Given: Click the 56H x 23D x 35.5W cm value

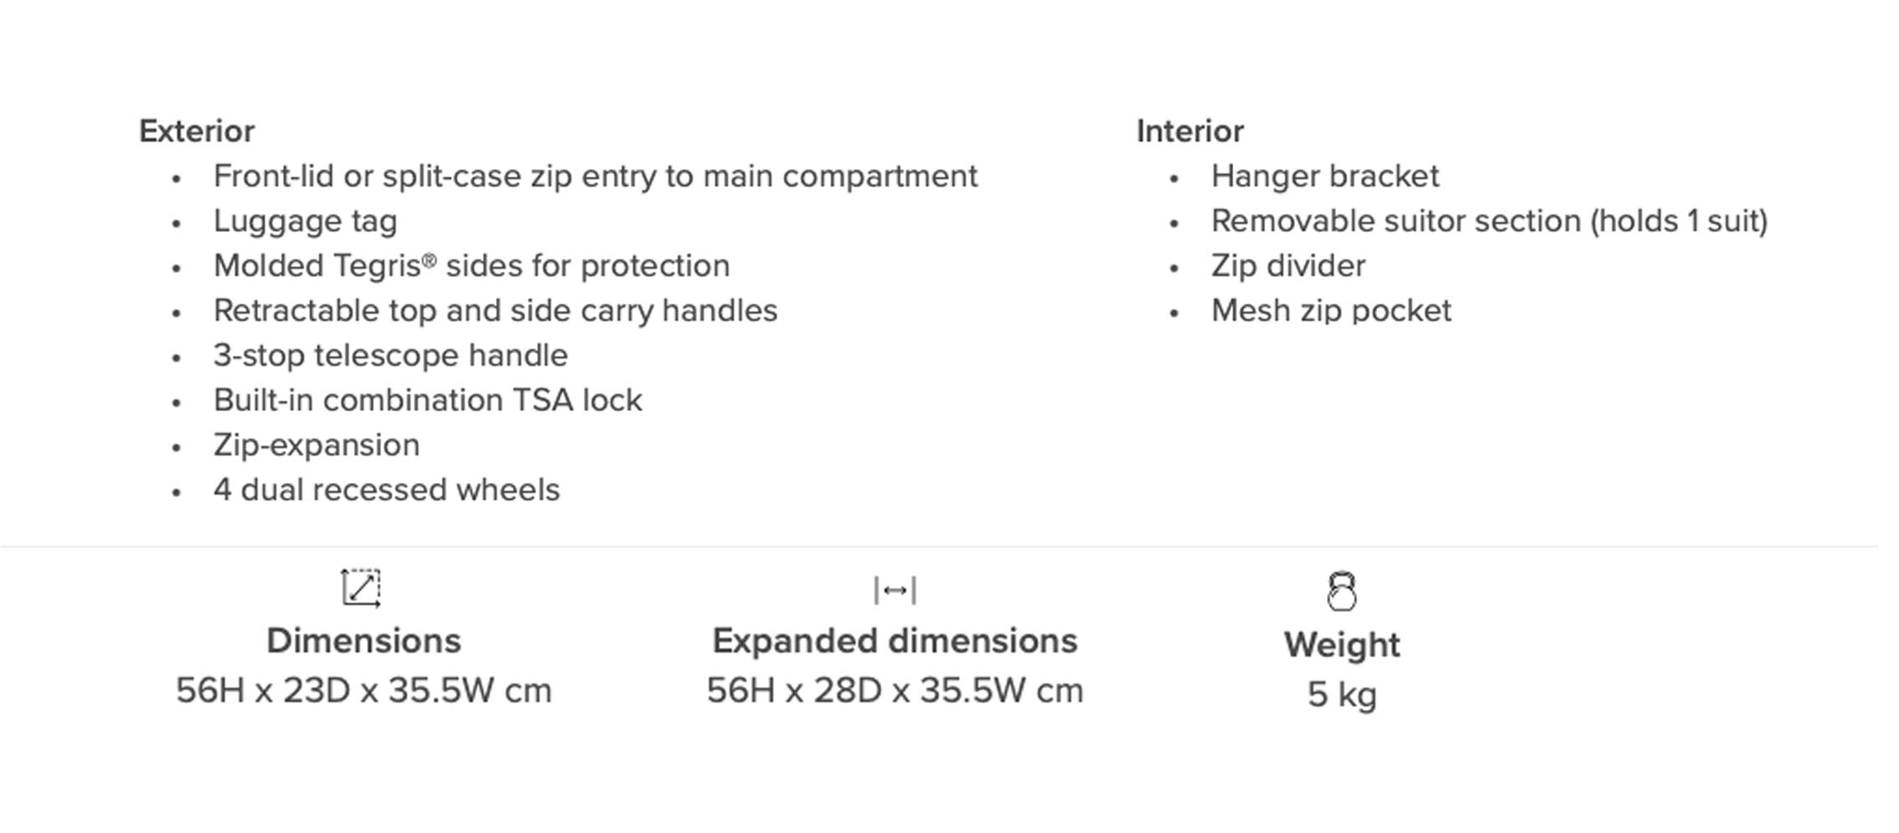Looking at the screenshot, I should click(x=364, y=691).
